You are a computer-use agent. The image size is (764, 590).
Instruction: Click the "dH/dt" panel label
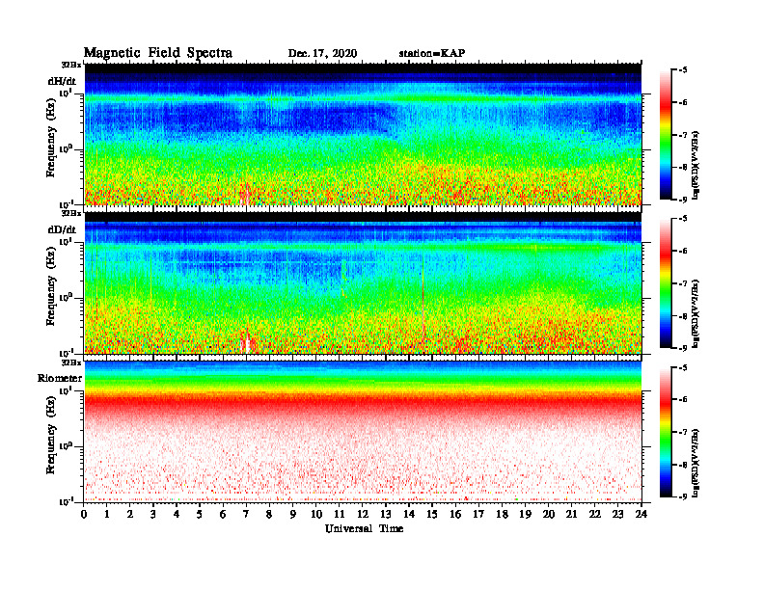(x=62, y=81)
